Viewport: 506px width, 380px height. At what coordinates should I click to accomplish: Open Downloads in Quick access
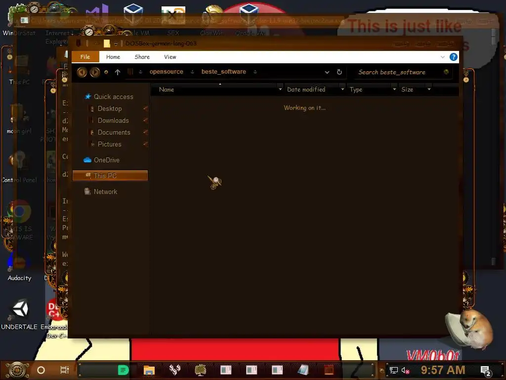(113, 121)
